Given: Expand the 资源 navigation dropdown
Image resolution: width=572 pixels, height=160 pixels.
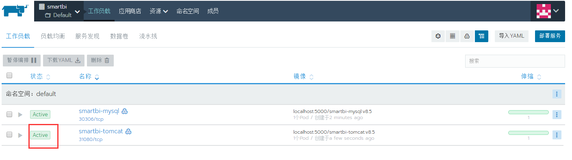Looking at the screenshot, I should 159,11.
